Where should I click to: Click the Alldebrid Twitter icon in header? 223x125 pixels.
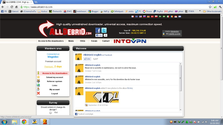[104, 30]
